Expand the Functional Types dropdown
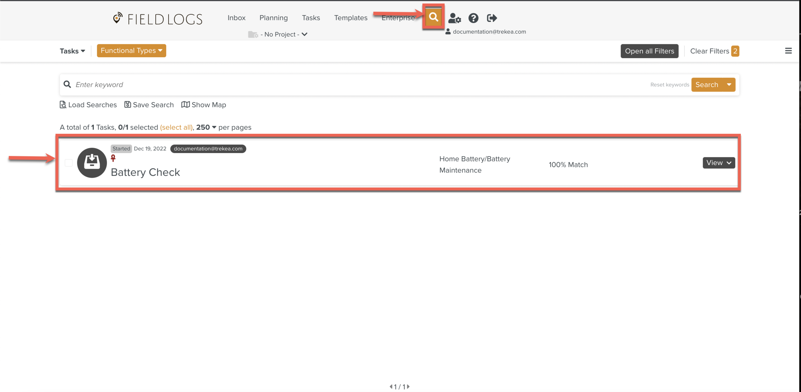This screenshot has width=801, height=392. pos(131,51)
